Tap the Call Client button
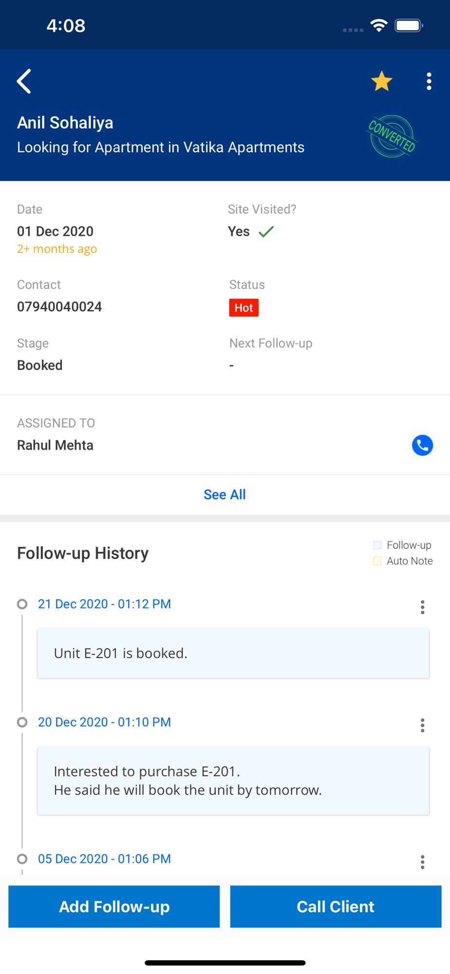This screenshot has height=974, width=450. coord(336,906)
